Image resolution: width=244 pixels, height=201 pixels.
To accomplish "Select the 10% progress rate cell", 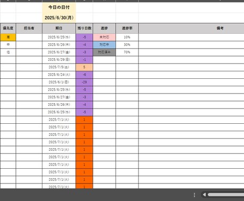I will click(127, 38).
